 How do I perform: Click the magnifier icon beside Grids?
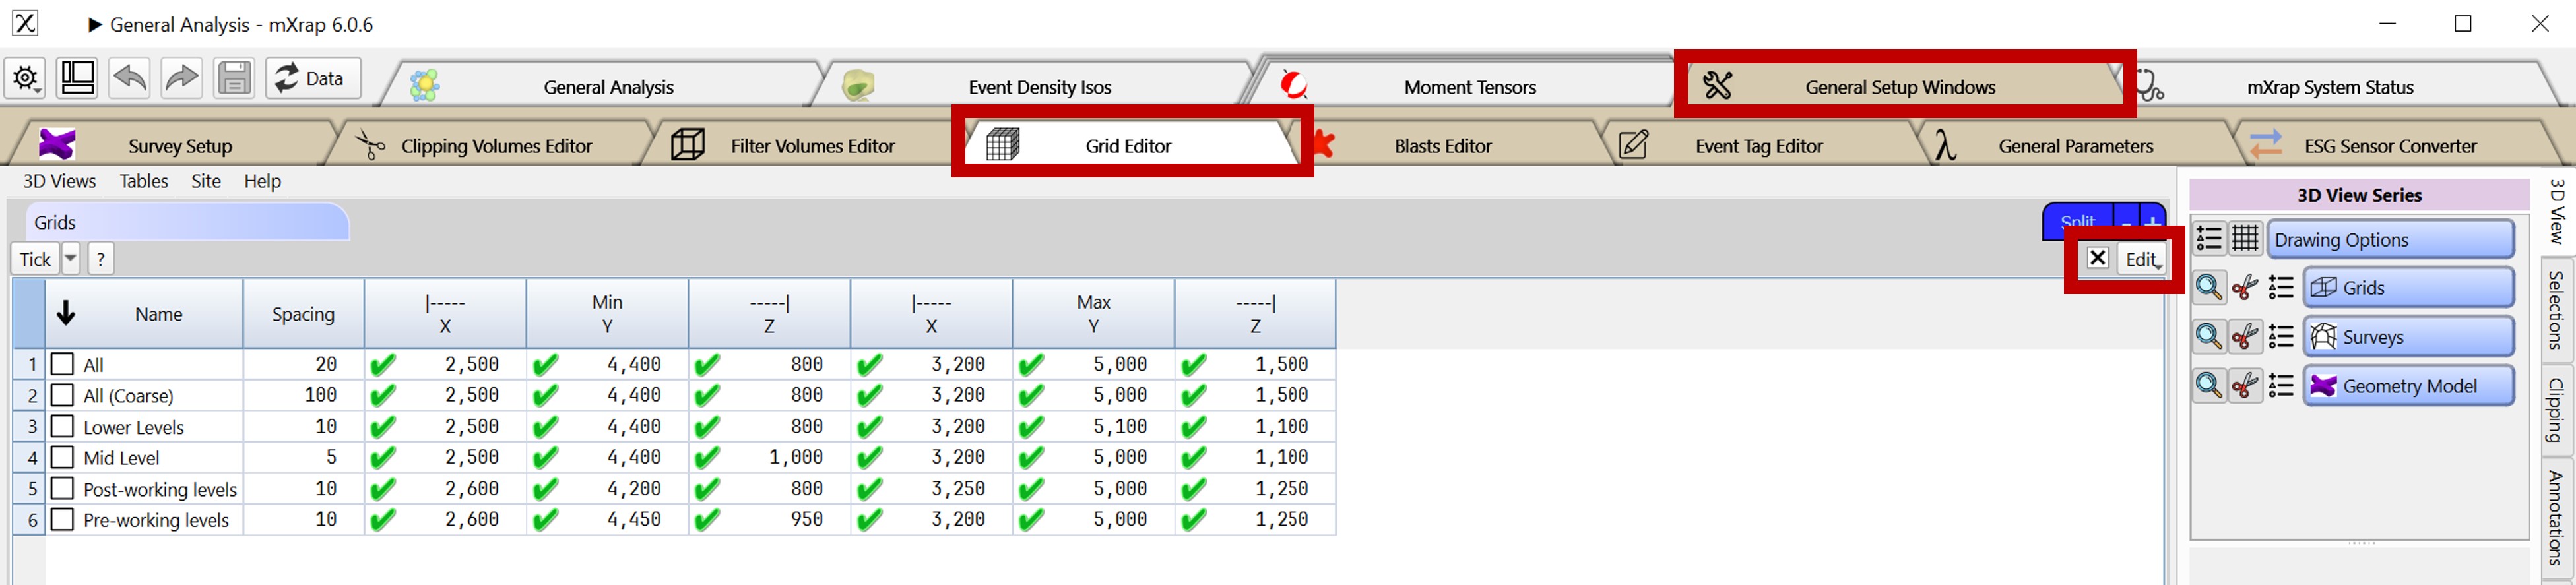pyautogui.click(x=2208, y=288)
